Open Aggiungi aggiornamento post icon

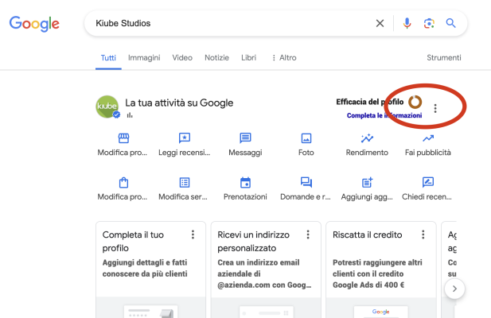[367, 182]
